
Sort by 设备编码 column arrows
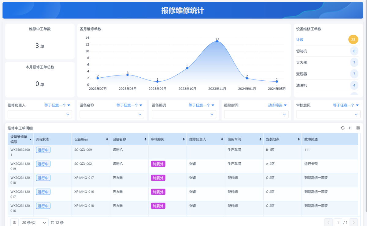107,139
